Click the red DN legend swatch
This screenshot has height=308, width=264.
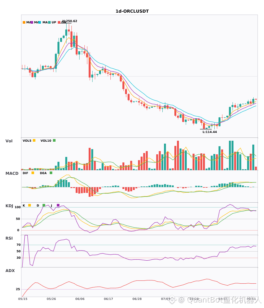click(59, 22)
